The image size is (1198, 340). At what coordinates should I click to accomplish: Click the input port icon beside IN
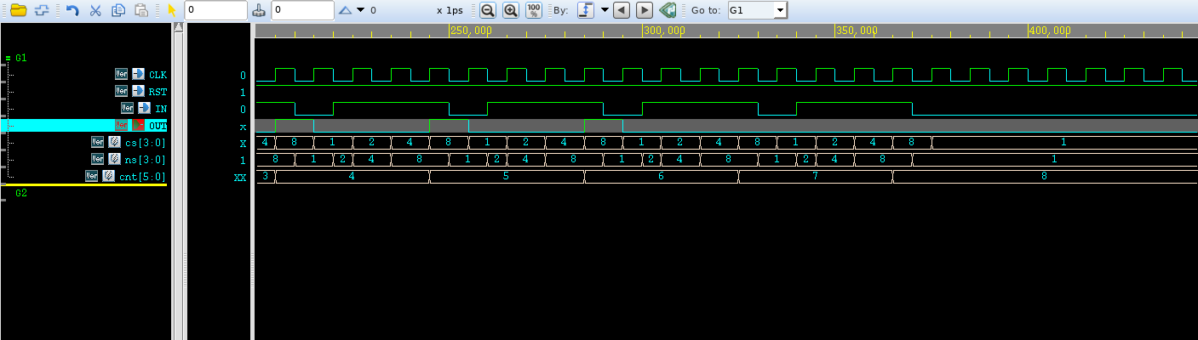pos(144,108)
